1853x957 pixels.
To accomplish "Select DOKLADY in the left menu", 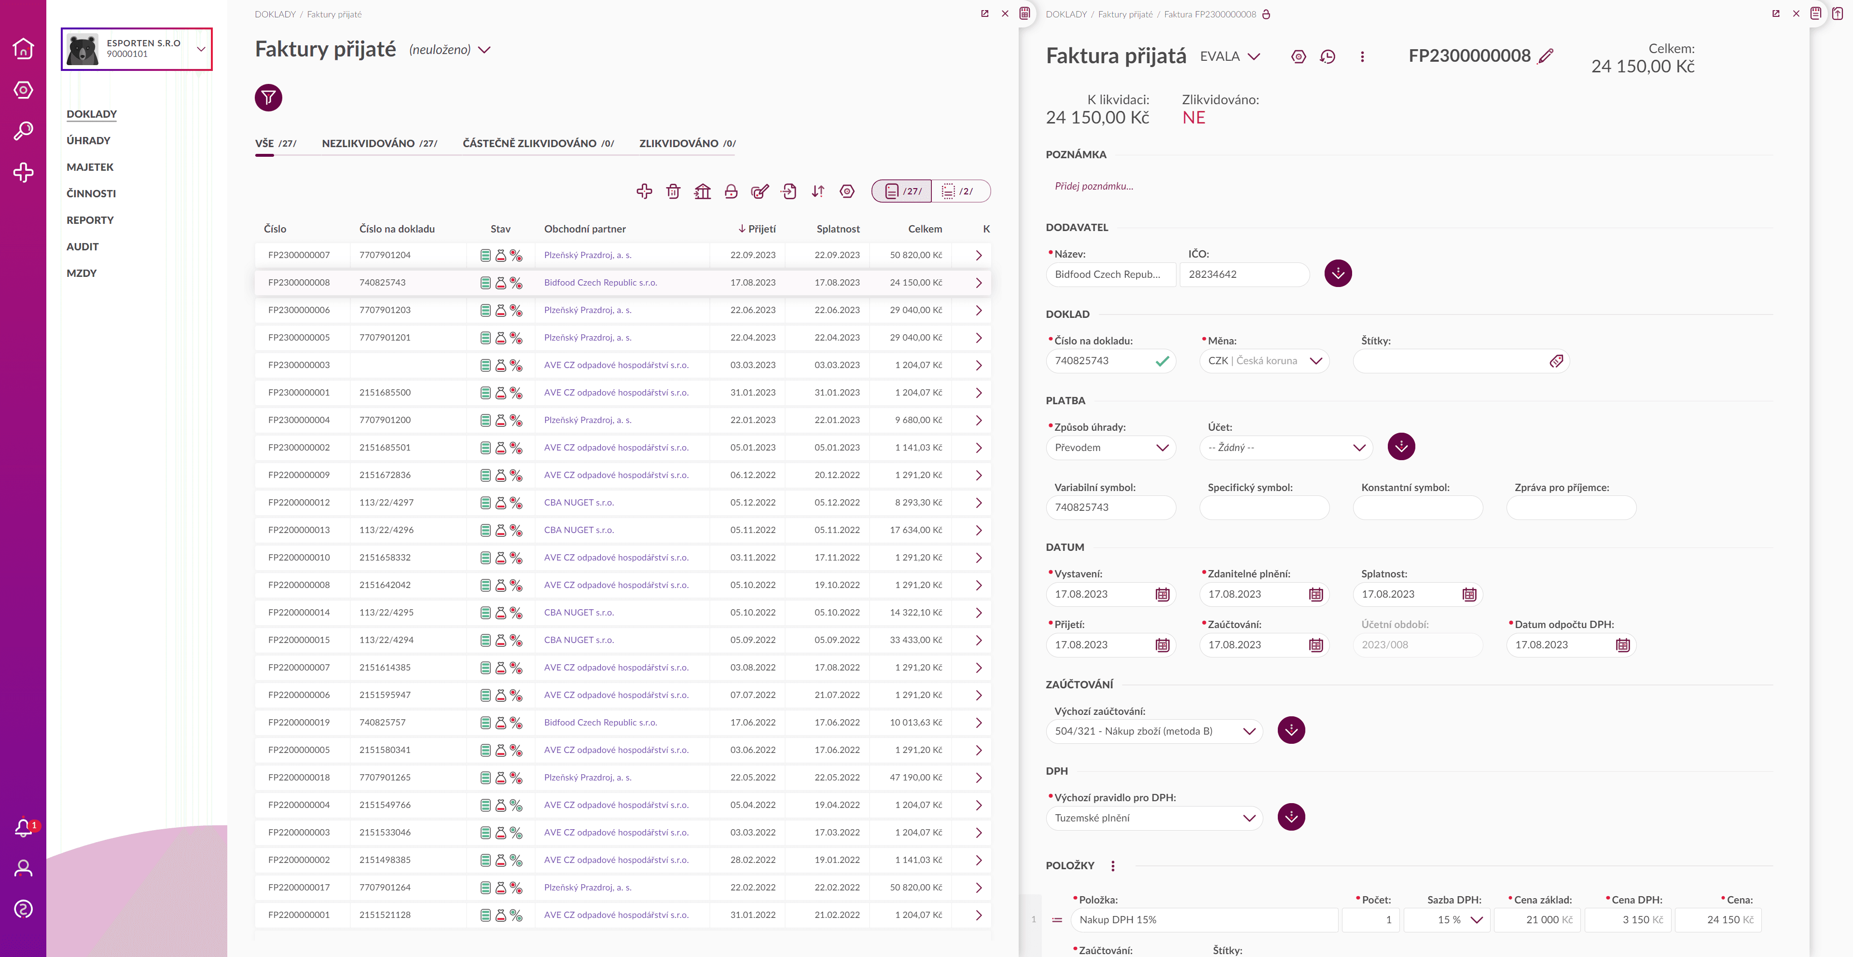I will point(91,114).
